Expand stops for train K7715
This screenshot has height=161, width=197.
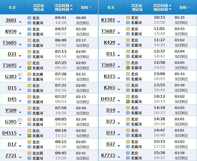(x=119, y=157)
